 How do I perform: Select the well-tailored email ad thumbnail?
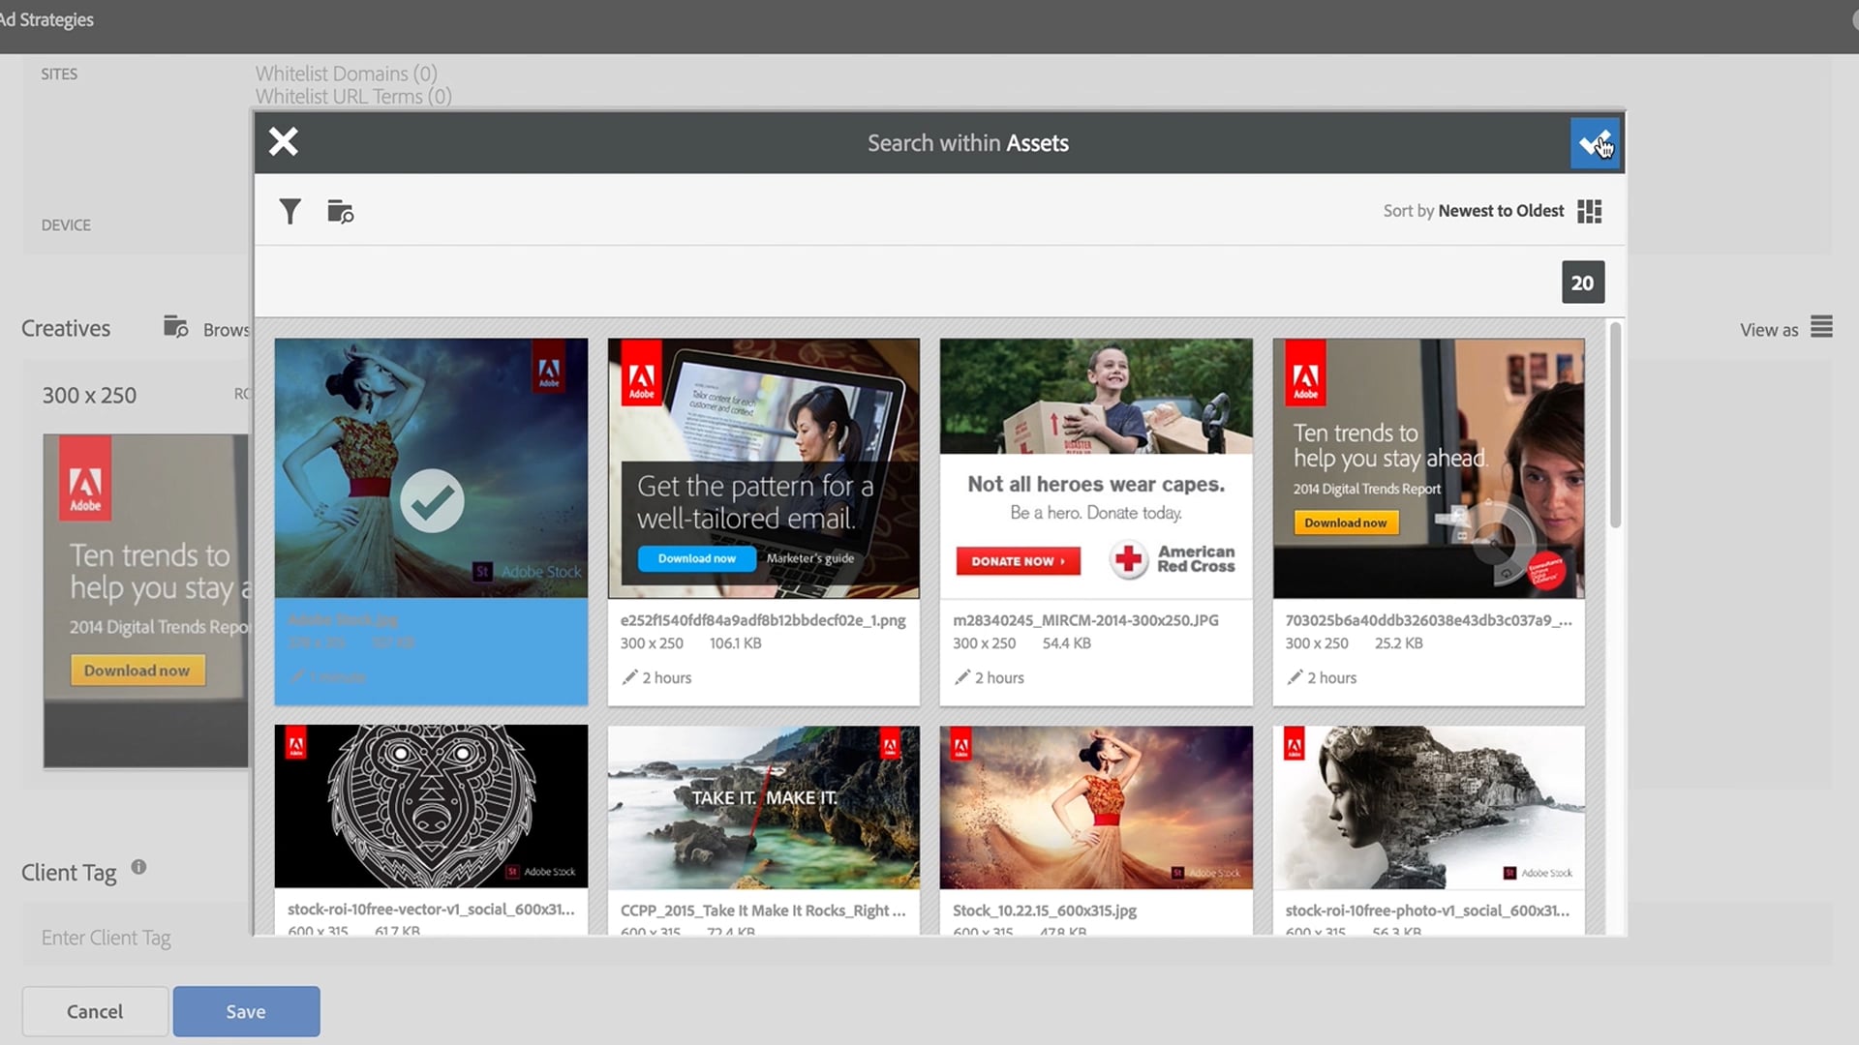point(763,467)
